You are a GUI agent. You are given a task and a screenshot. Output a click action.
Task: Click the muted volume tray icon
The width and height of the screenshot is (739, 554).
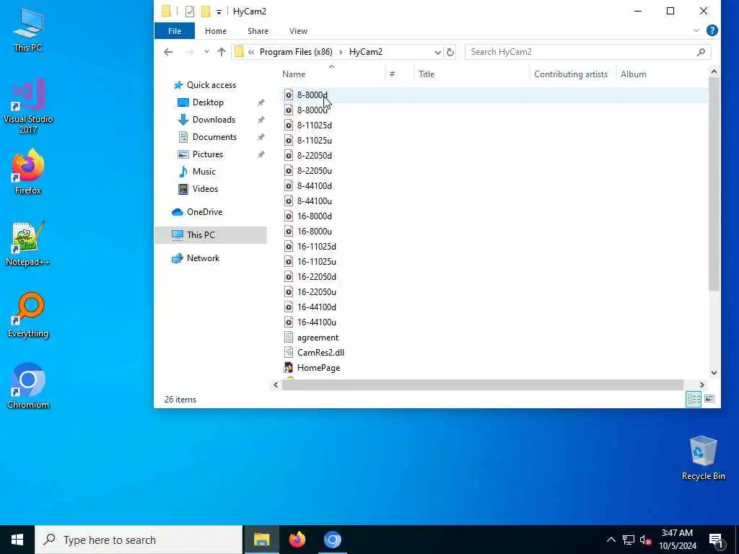(645, 540)
